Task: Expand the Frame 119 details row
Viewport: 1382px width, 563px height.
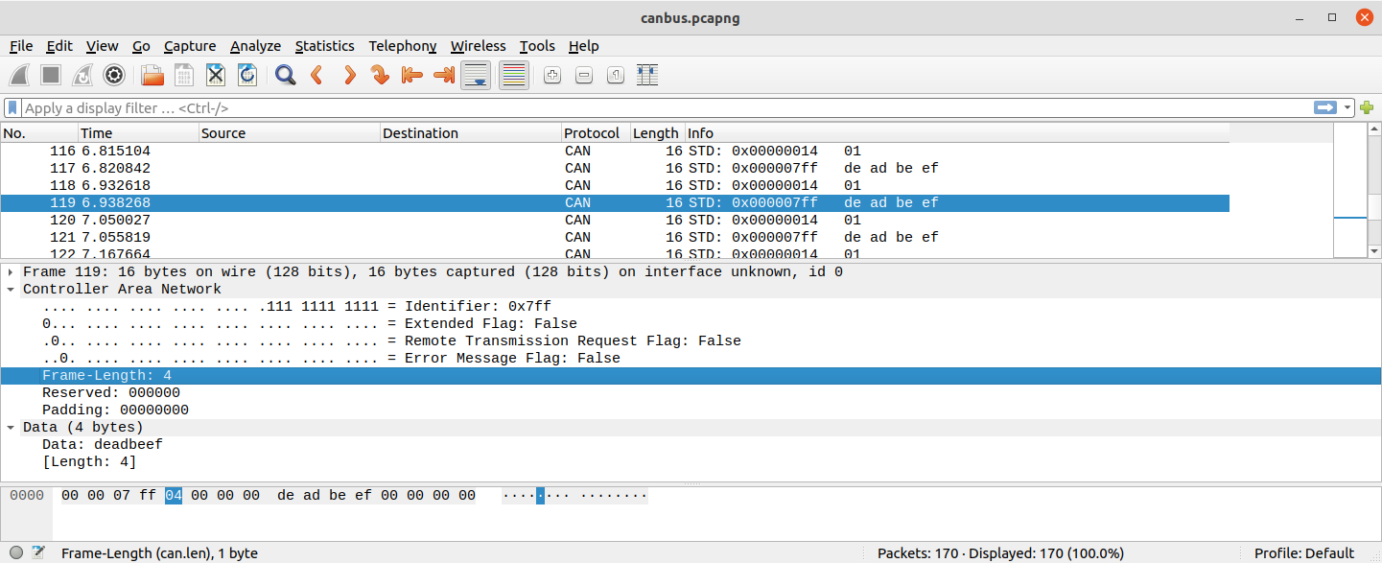Action: pyautogui.click(x=11, y=272)
